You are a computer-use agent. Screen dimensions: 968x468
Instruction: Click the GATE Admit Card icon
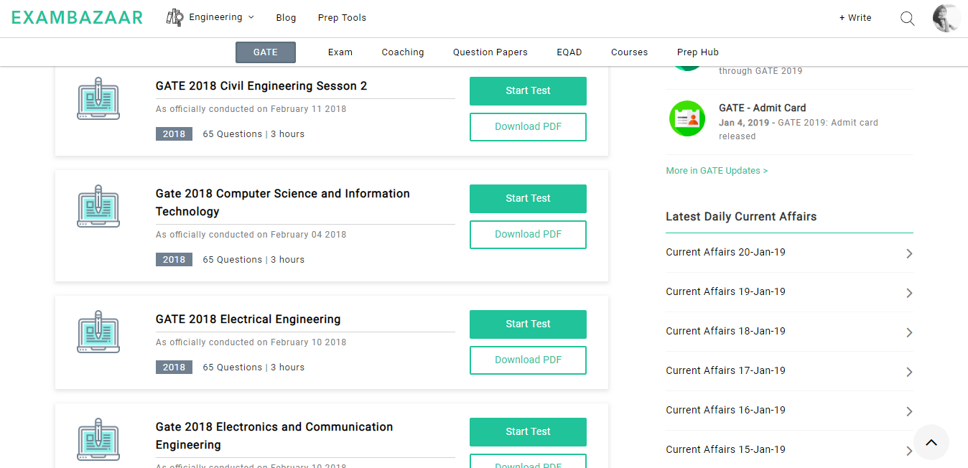(687, 118)
